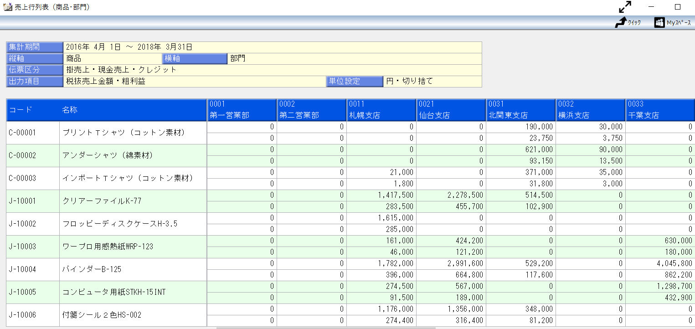Image resolution: width=695 pixels, height=329 pixels.
Task: Select the J-10006 code cell
Action: (33, 315)
